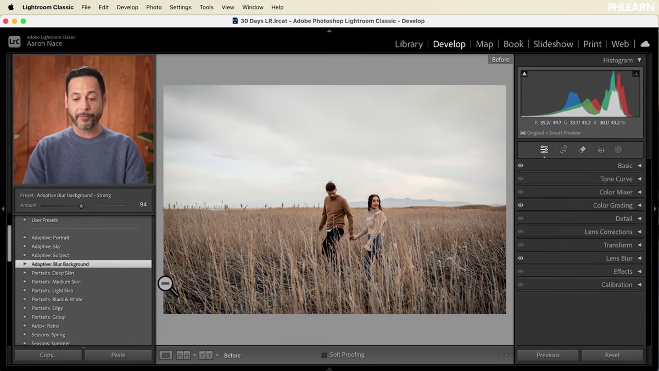Viewport: 659px width, 371px height.
Task: Switch to Loupe view in toolbar
Action: 165,355
